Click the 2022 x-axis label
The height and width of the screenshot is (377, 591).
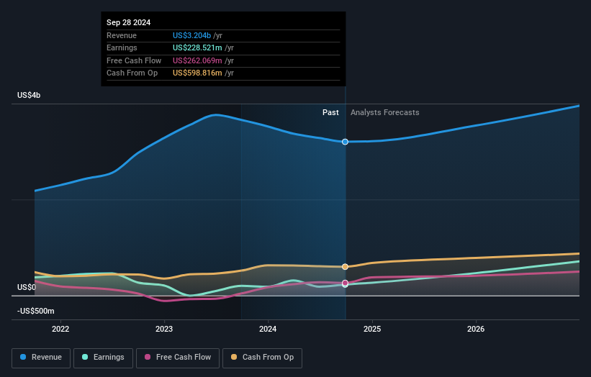pos(60,329)
